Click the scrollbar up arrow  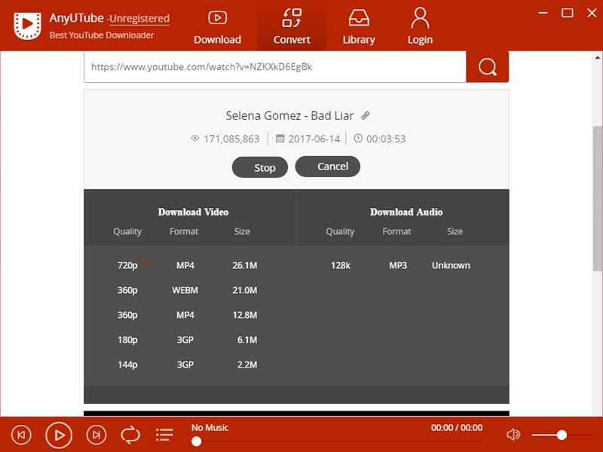597,58
